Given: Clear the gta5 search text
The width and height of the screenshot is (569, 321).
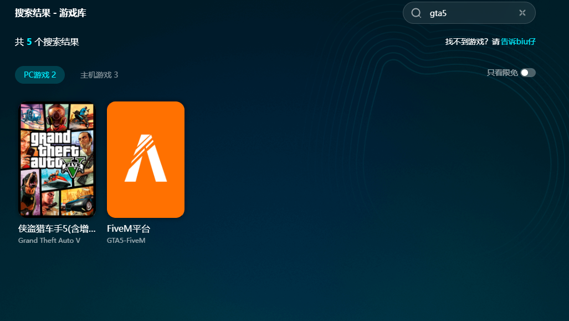Looking at the screenshot, I should pos(522,13).
